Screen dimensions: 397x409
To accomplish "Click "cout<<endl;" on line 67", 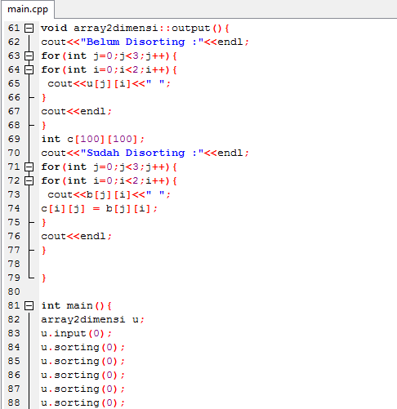I will click(x=76, y=111).
